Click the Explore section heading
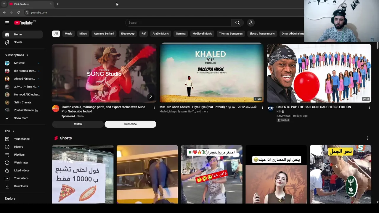Screen dimensions: 379x213 coord(10,199)
